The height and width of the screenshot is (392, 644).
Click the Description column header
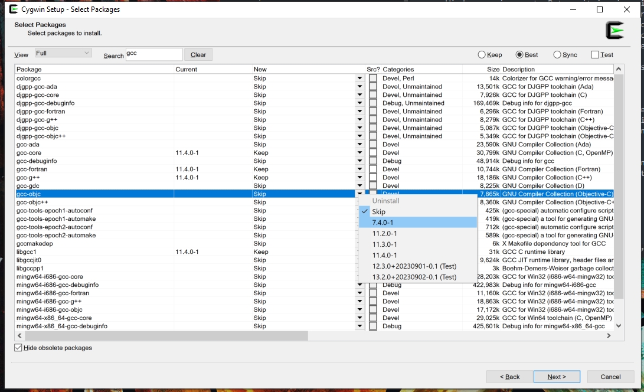point(557,69)
